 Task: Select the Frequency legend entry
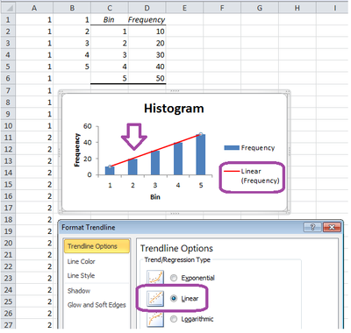[x=249, y=148]
